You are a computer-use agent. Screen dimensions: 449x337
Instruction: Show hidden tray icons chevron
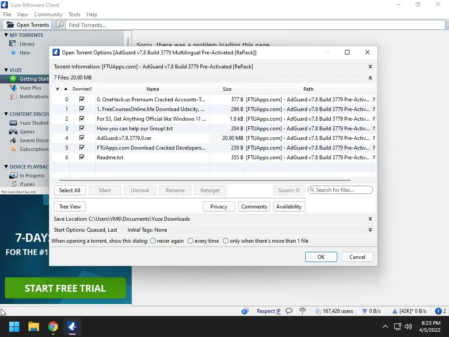click(385, 326)
